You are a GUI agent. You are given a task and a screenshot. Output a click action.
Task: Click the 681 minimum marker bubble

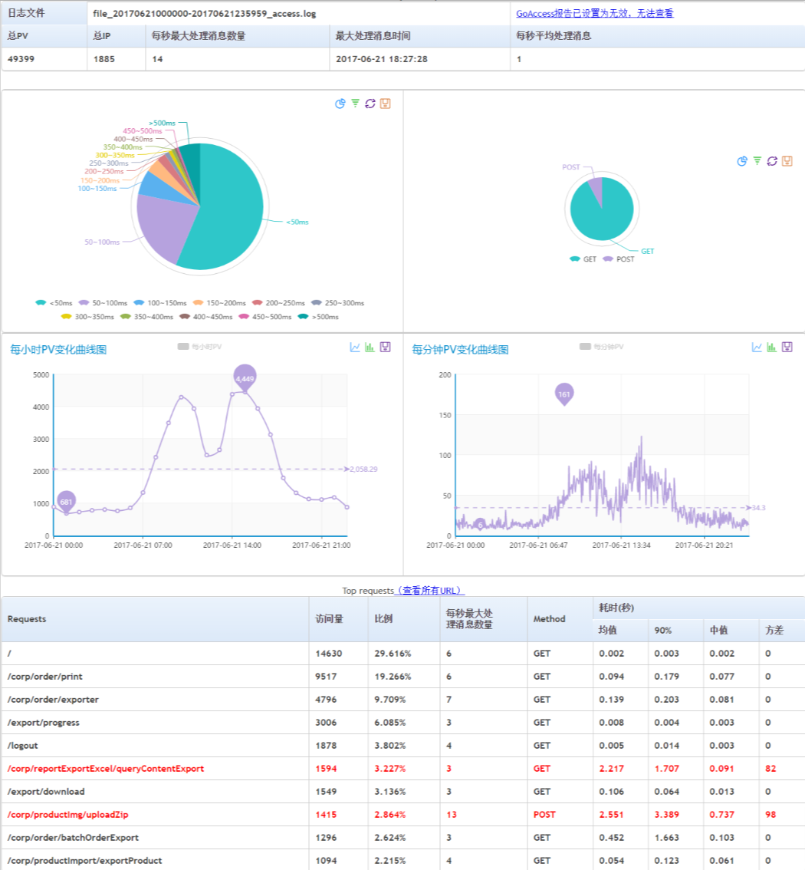pyautogui.click(x=66, y=501)
